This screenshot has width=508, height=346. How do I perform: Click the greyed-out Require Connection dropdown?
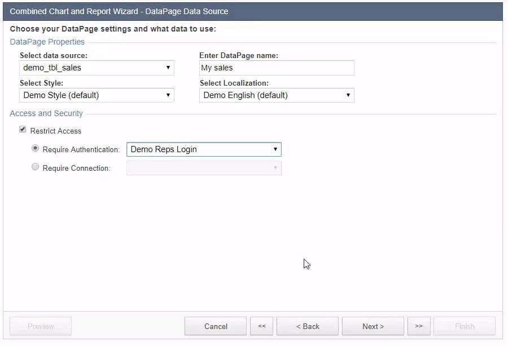coord(204,168)
